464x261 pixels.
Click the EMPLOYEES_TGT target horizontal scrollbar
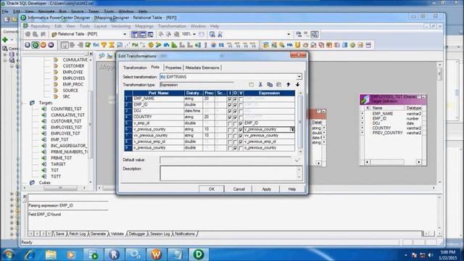click(393, 162)
